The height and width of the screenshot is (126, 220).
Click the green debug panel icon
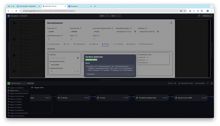[x=9, y=83]
